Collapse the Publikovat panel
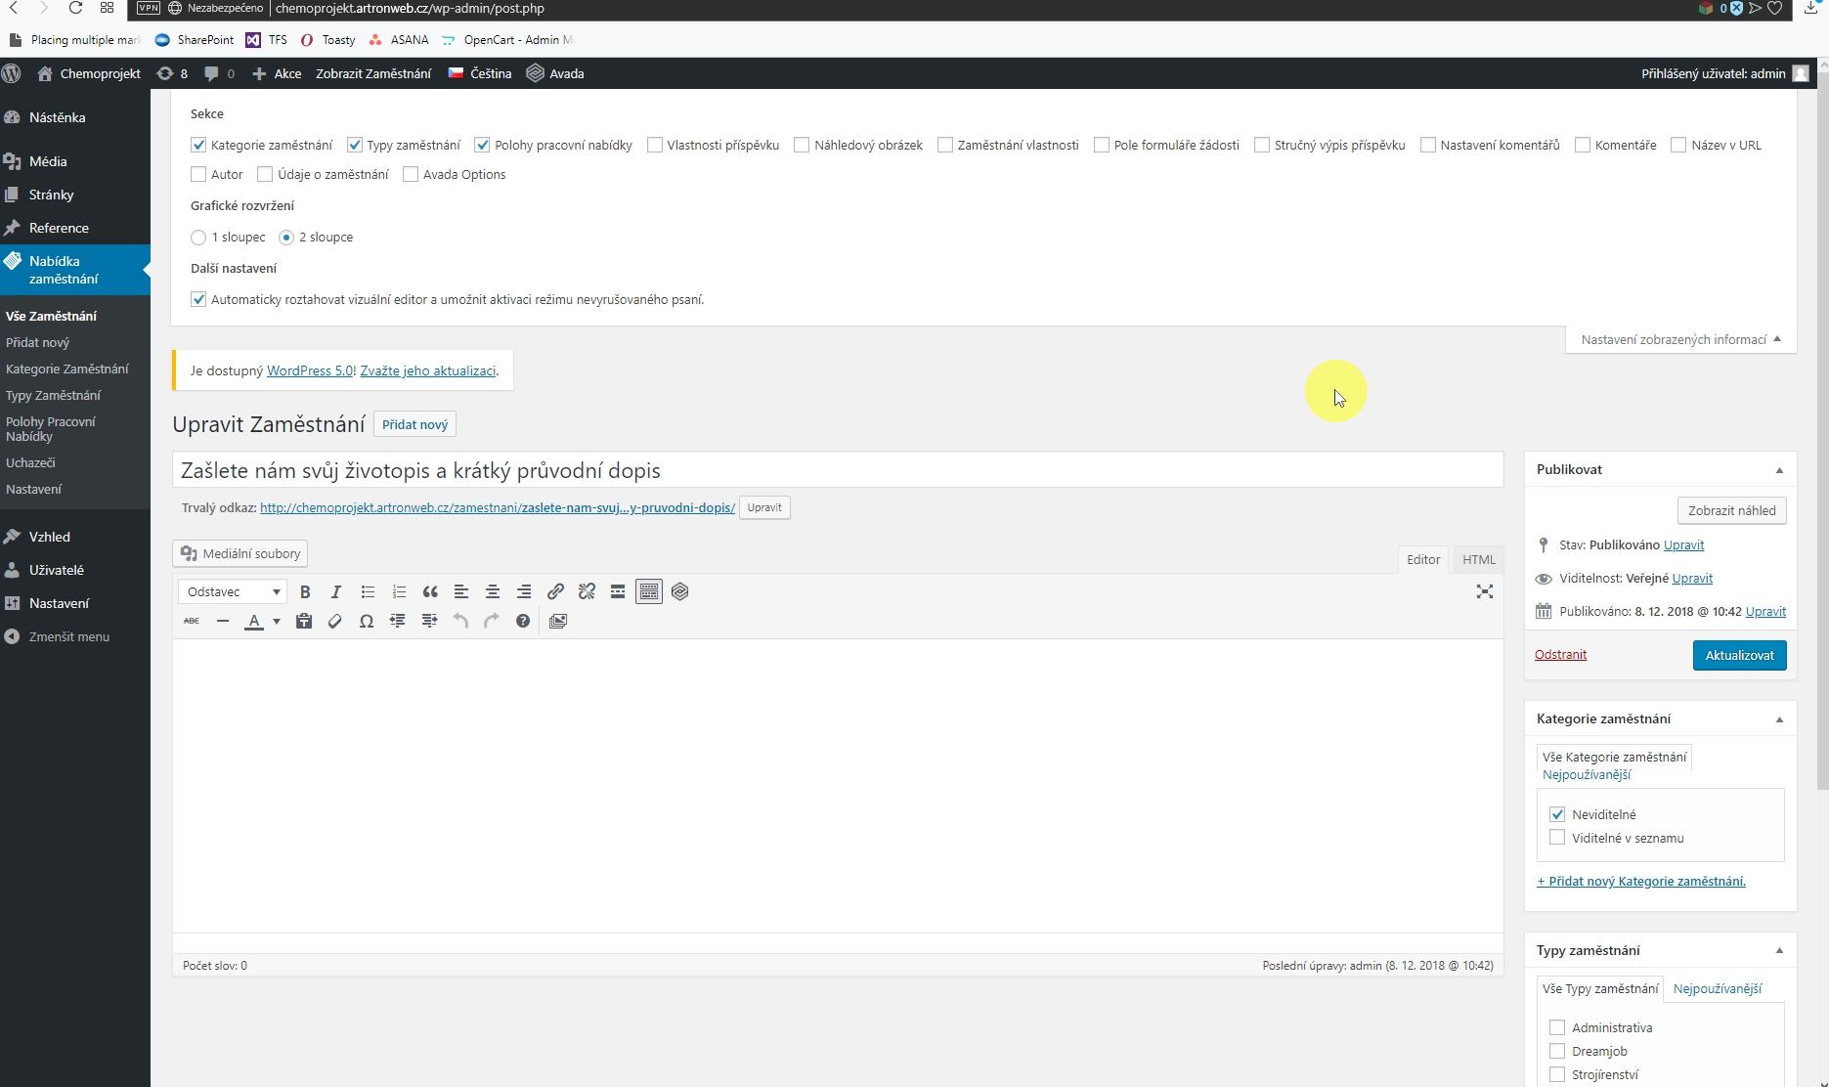 (1779, 470)
